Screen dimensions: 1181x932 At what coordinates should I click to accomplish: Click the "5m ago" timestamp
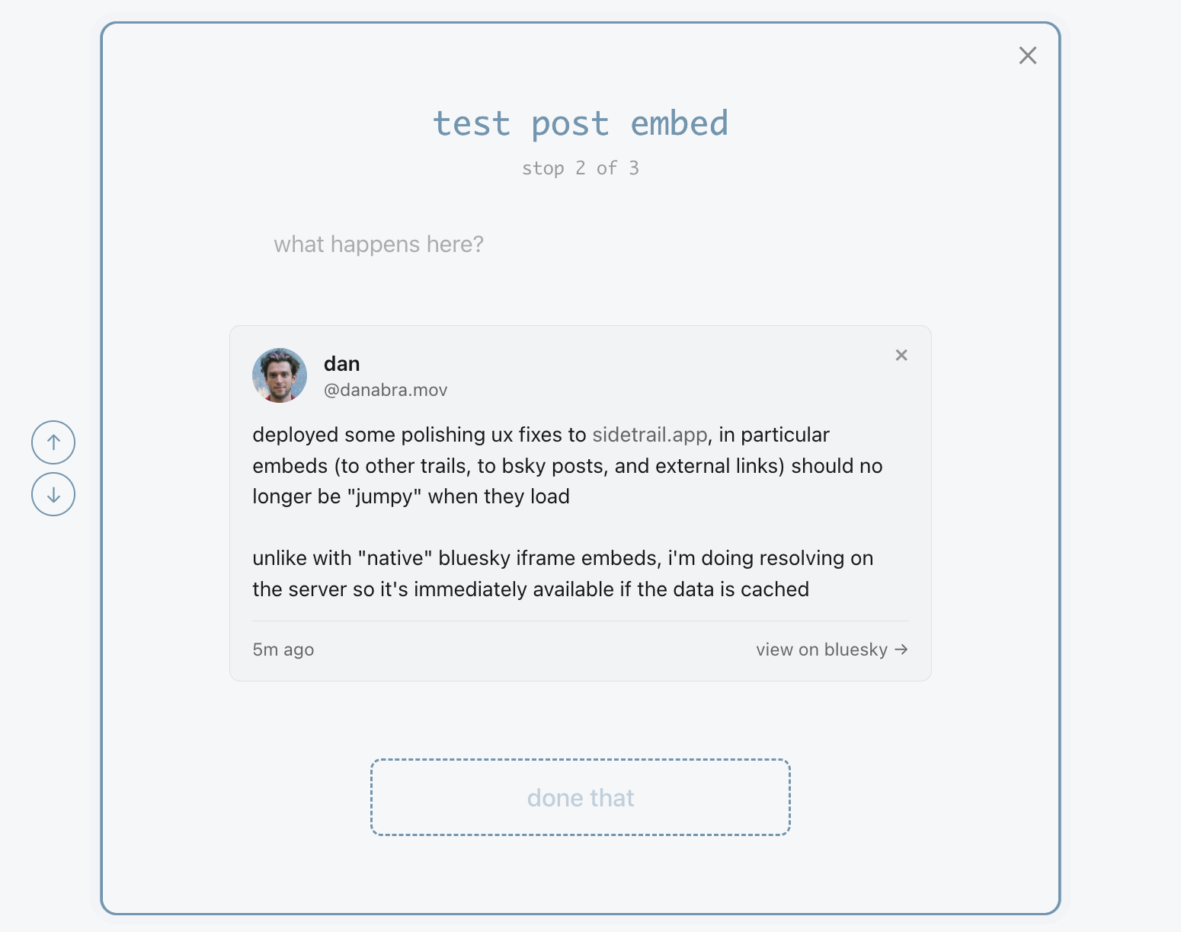[x=283, y=650]
